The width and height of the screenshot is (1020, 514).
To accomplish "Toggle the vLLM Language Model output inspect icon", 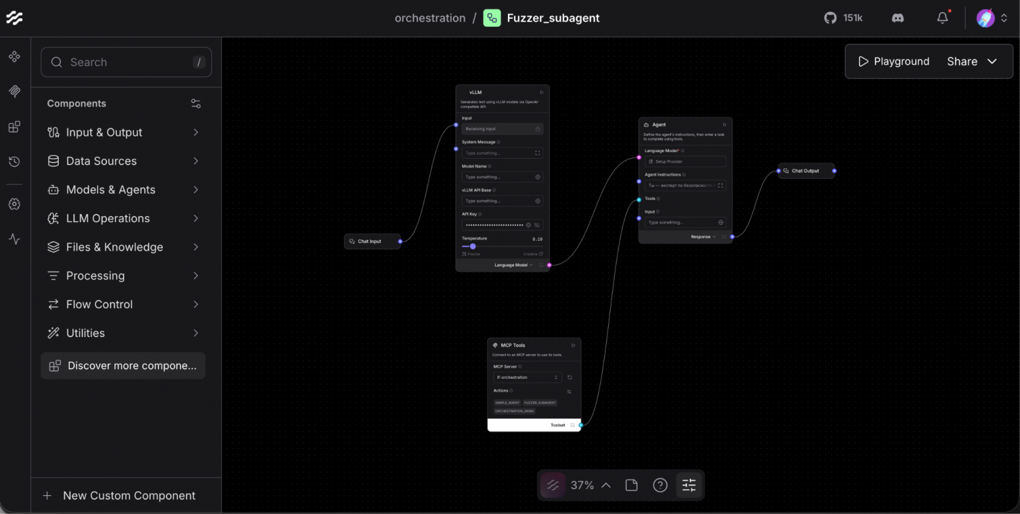I will coord(541,265).
